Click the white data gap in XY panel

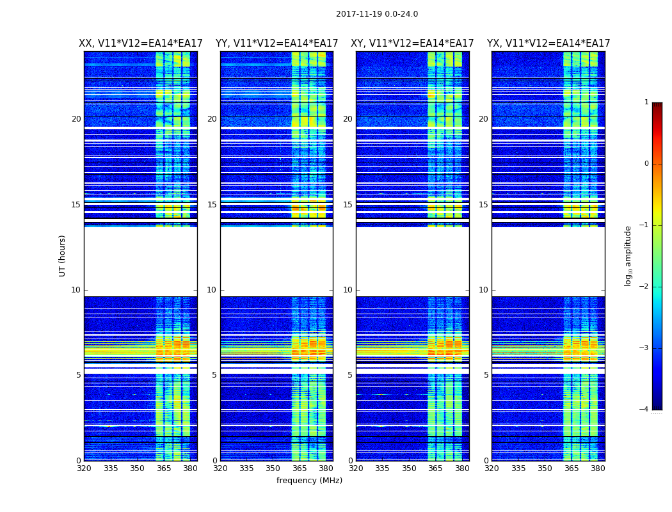point(412,261)
